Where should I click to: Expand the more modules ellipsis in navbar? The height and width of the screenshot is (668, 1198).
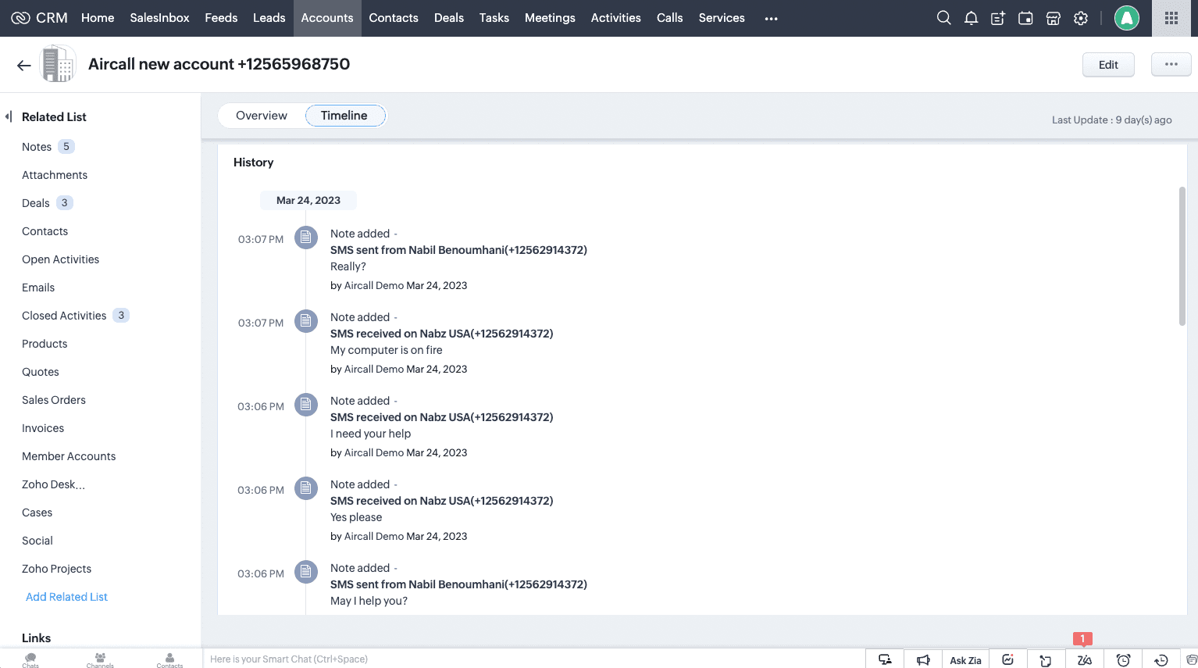(x=771, y=18)
